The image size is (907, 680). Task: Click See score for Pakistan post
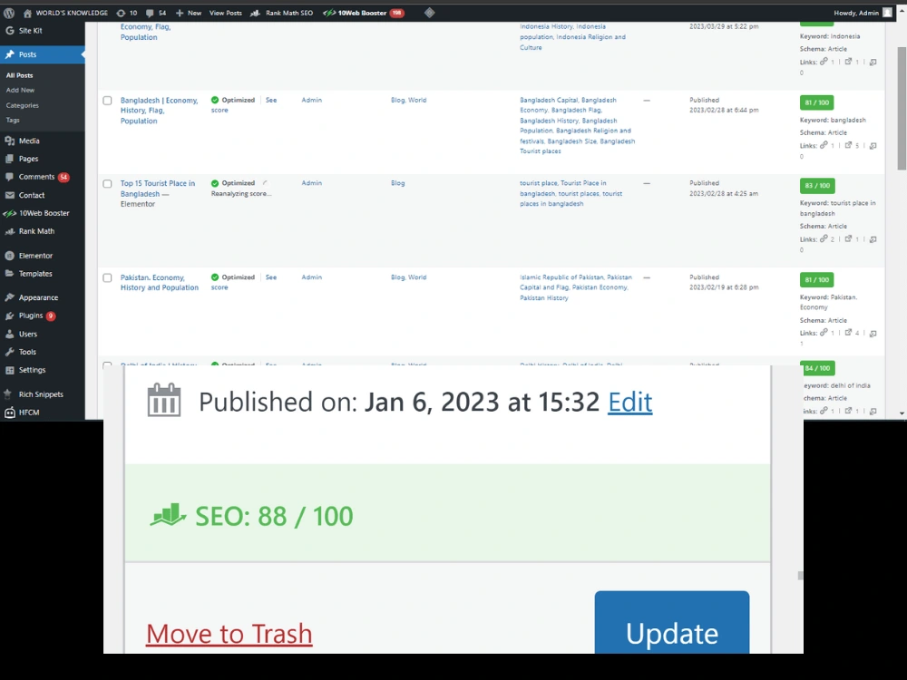(x=270, y=277)
